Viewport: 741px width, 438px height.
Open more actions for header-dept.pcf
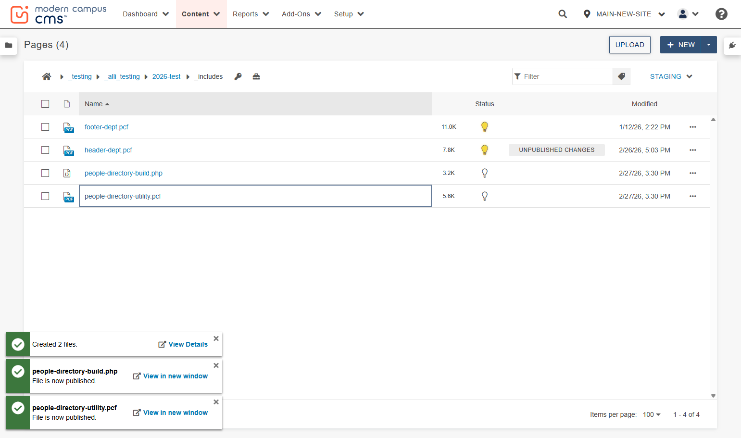(693, 150)
